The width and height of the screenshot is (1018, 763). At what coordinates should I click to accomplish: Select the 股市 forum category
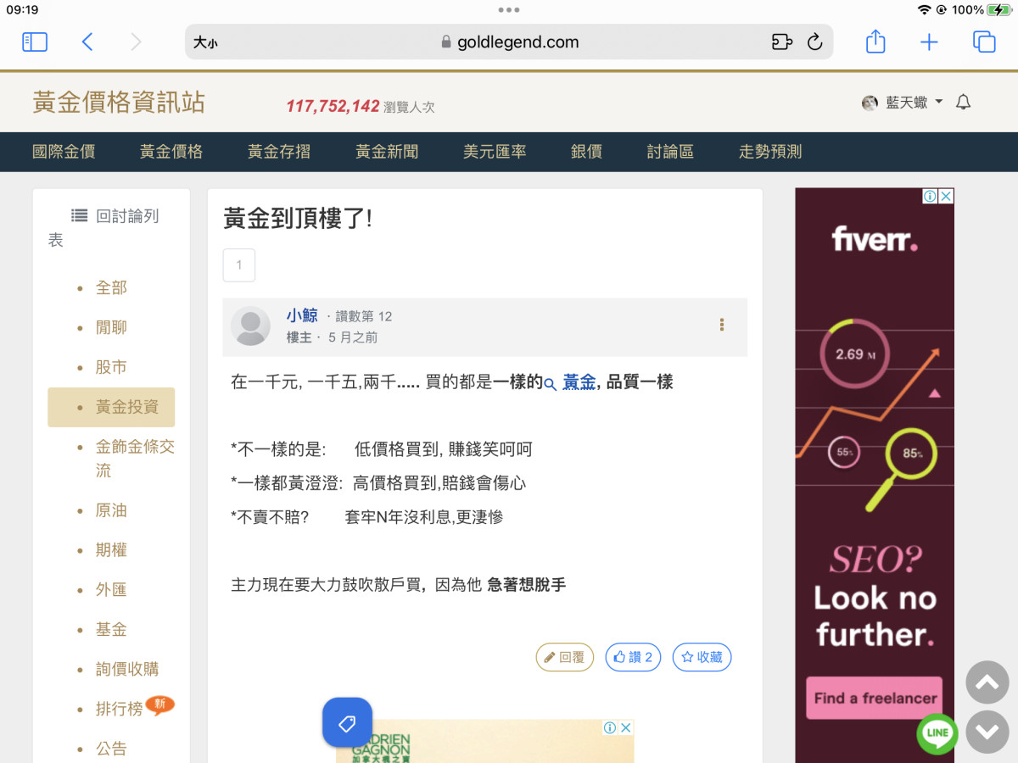[111, 367]
